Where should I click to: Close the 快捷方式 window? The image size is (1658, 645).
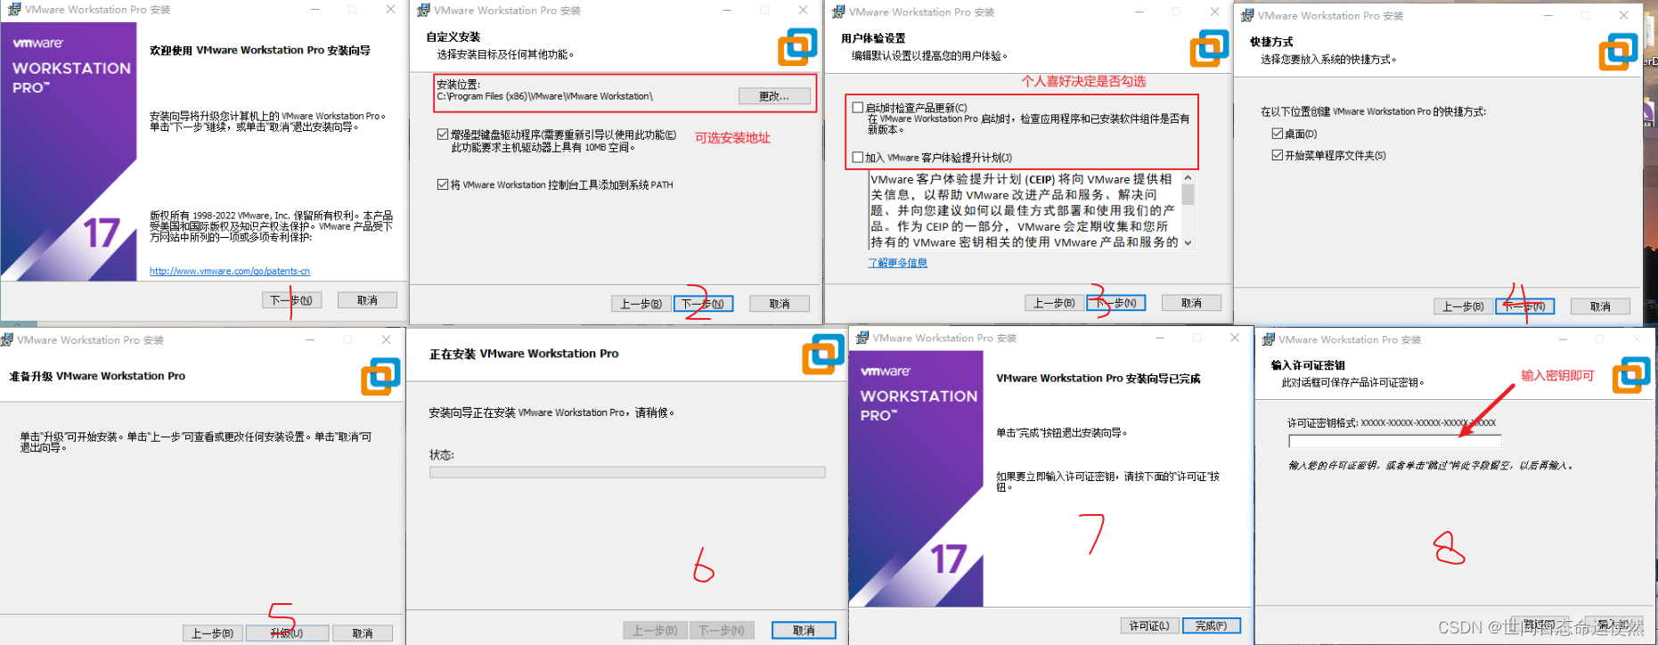(x=1623, y=15)
